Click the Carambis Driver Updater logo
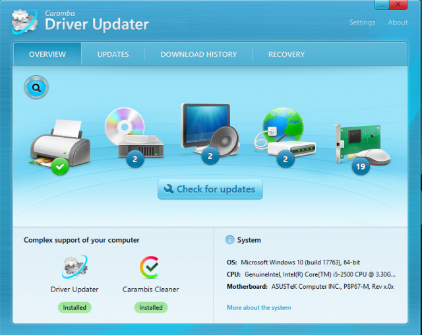The width and height of the screenshot is (422, 335). [x=24, y=22]
